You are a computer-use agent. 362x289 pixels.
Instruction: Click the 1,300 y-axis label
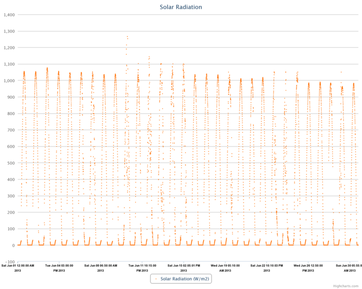coord(9,31)
